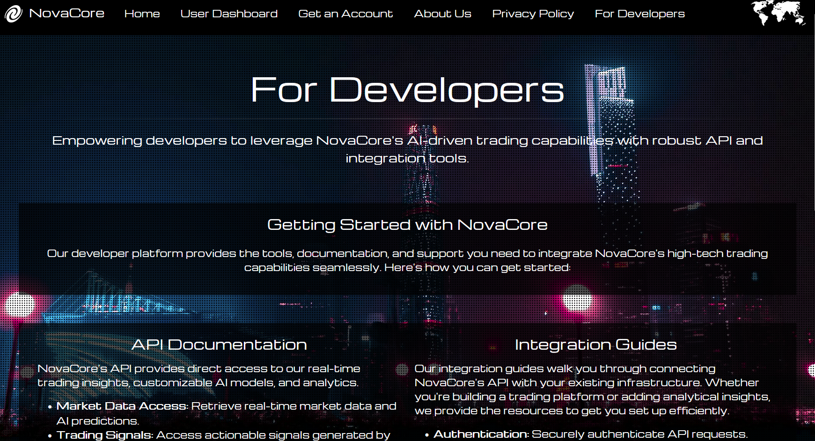The width and height of the screenshot is (815, 441).
Task: Navigate to Privacy Policy
Action: 533,14
